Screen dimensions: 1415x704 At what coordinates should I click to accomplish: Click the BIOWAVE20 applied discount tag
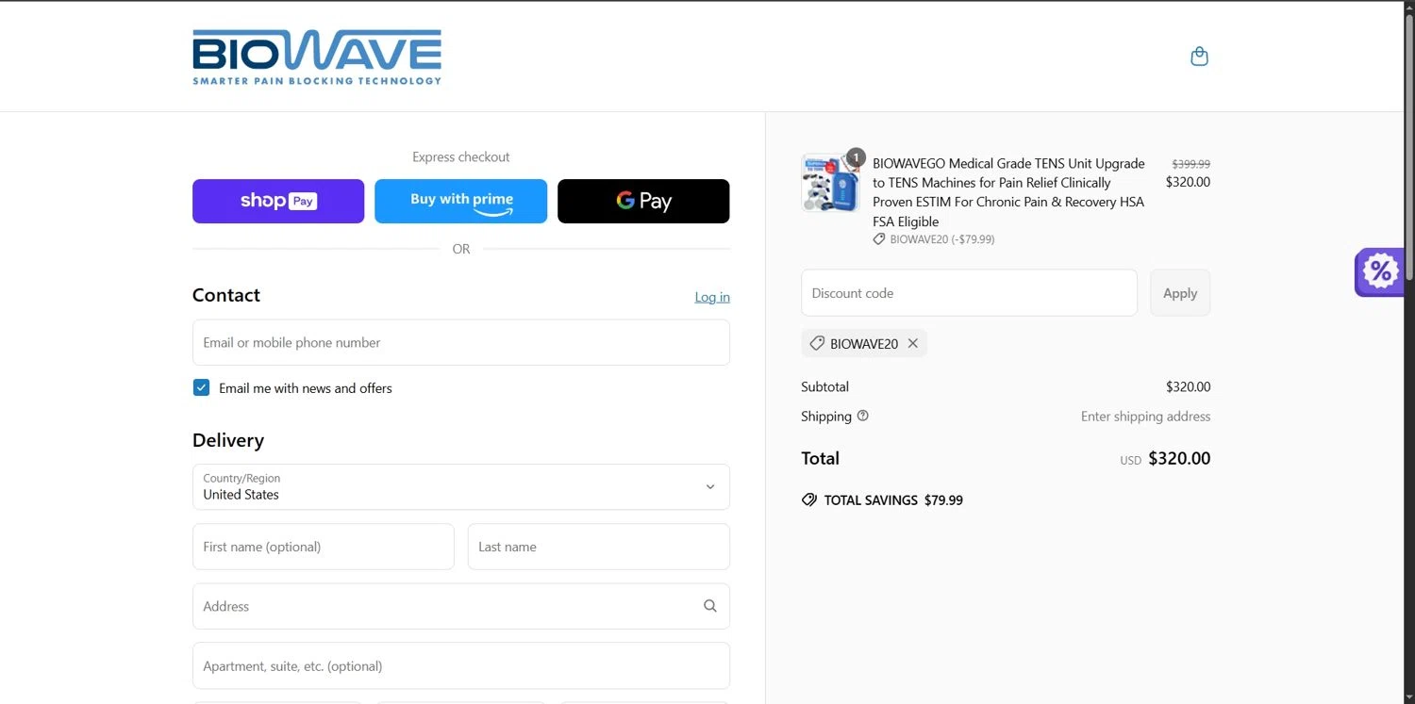(x=864, y=344)
